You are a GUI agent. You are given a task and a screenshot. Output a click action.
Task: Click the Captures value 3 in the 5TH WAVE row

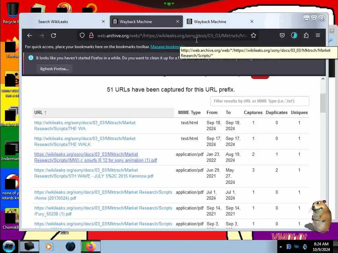click(253, 170)
